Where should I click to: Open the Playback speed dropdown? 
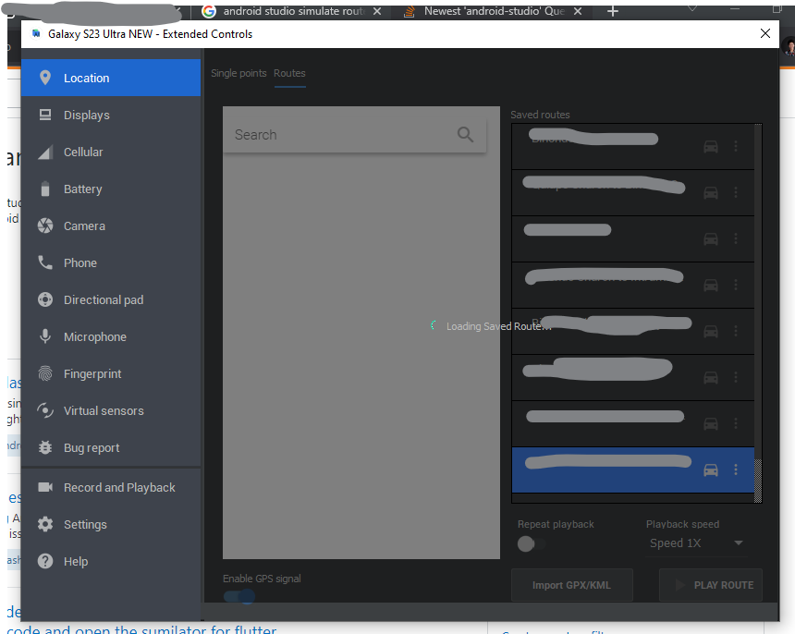(x=696, y=543)
